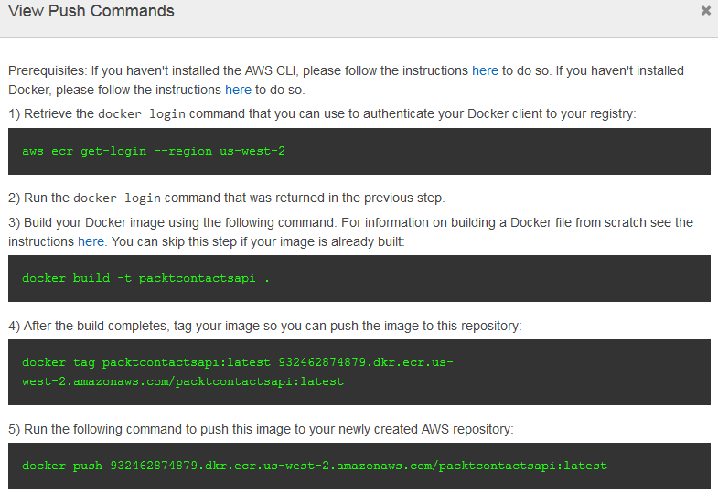Click the docker build command block
Screen dimensions: 718x493
click(359, 278)
